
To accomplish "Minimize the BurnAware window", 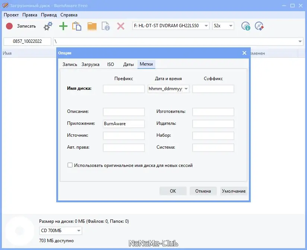I will coord(284,6).
